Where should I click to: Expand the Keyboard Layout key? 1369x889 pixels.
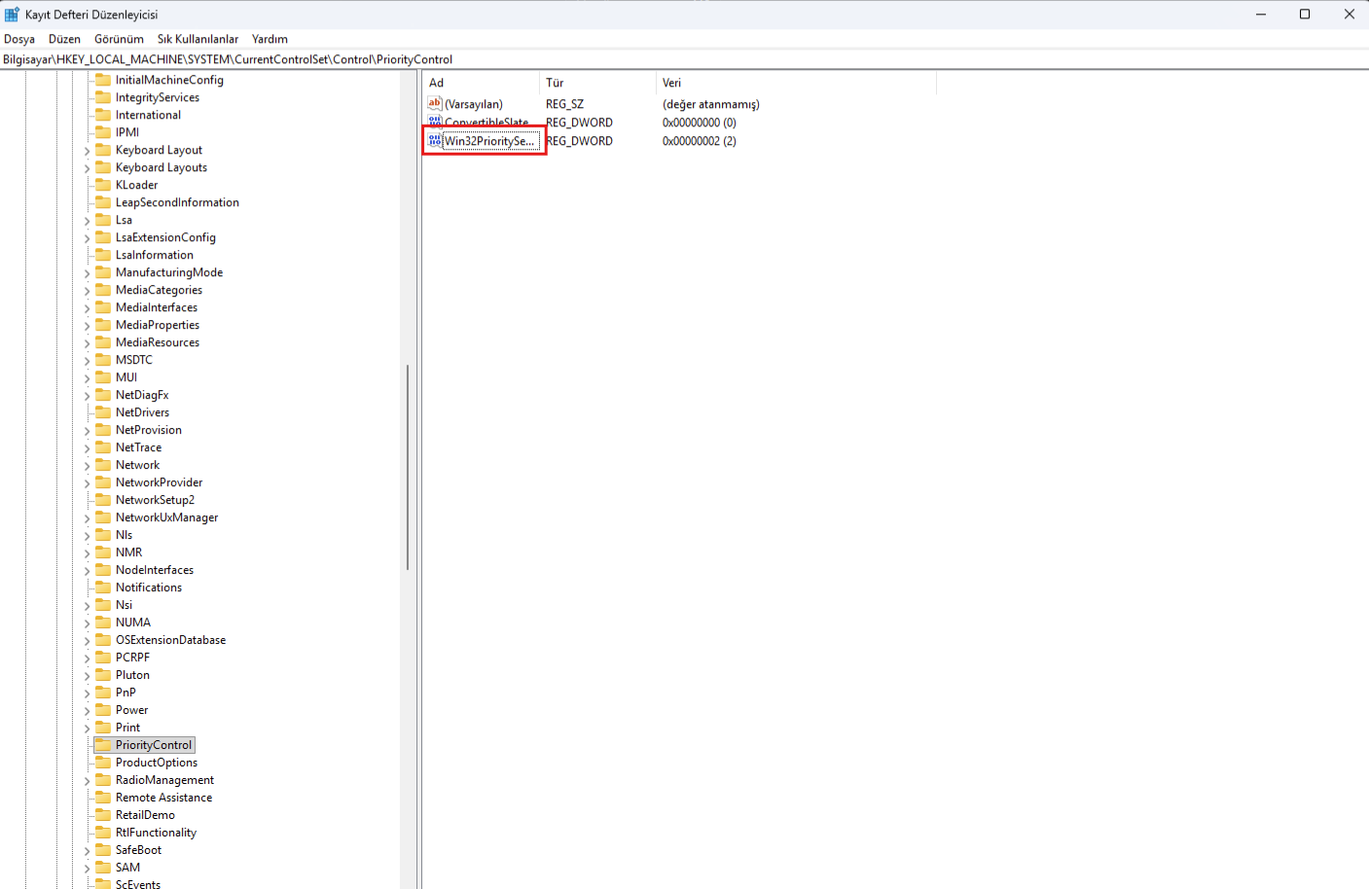(87, 151)
